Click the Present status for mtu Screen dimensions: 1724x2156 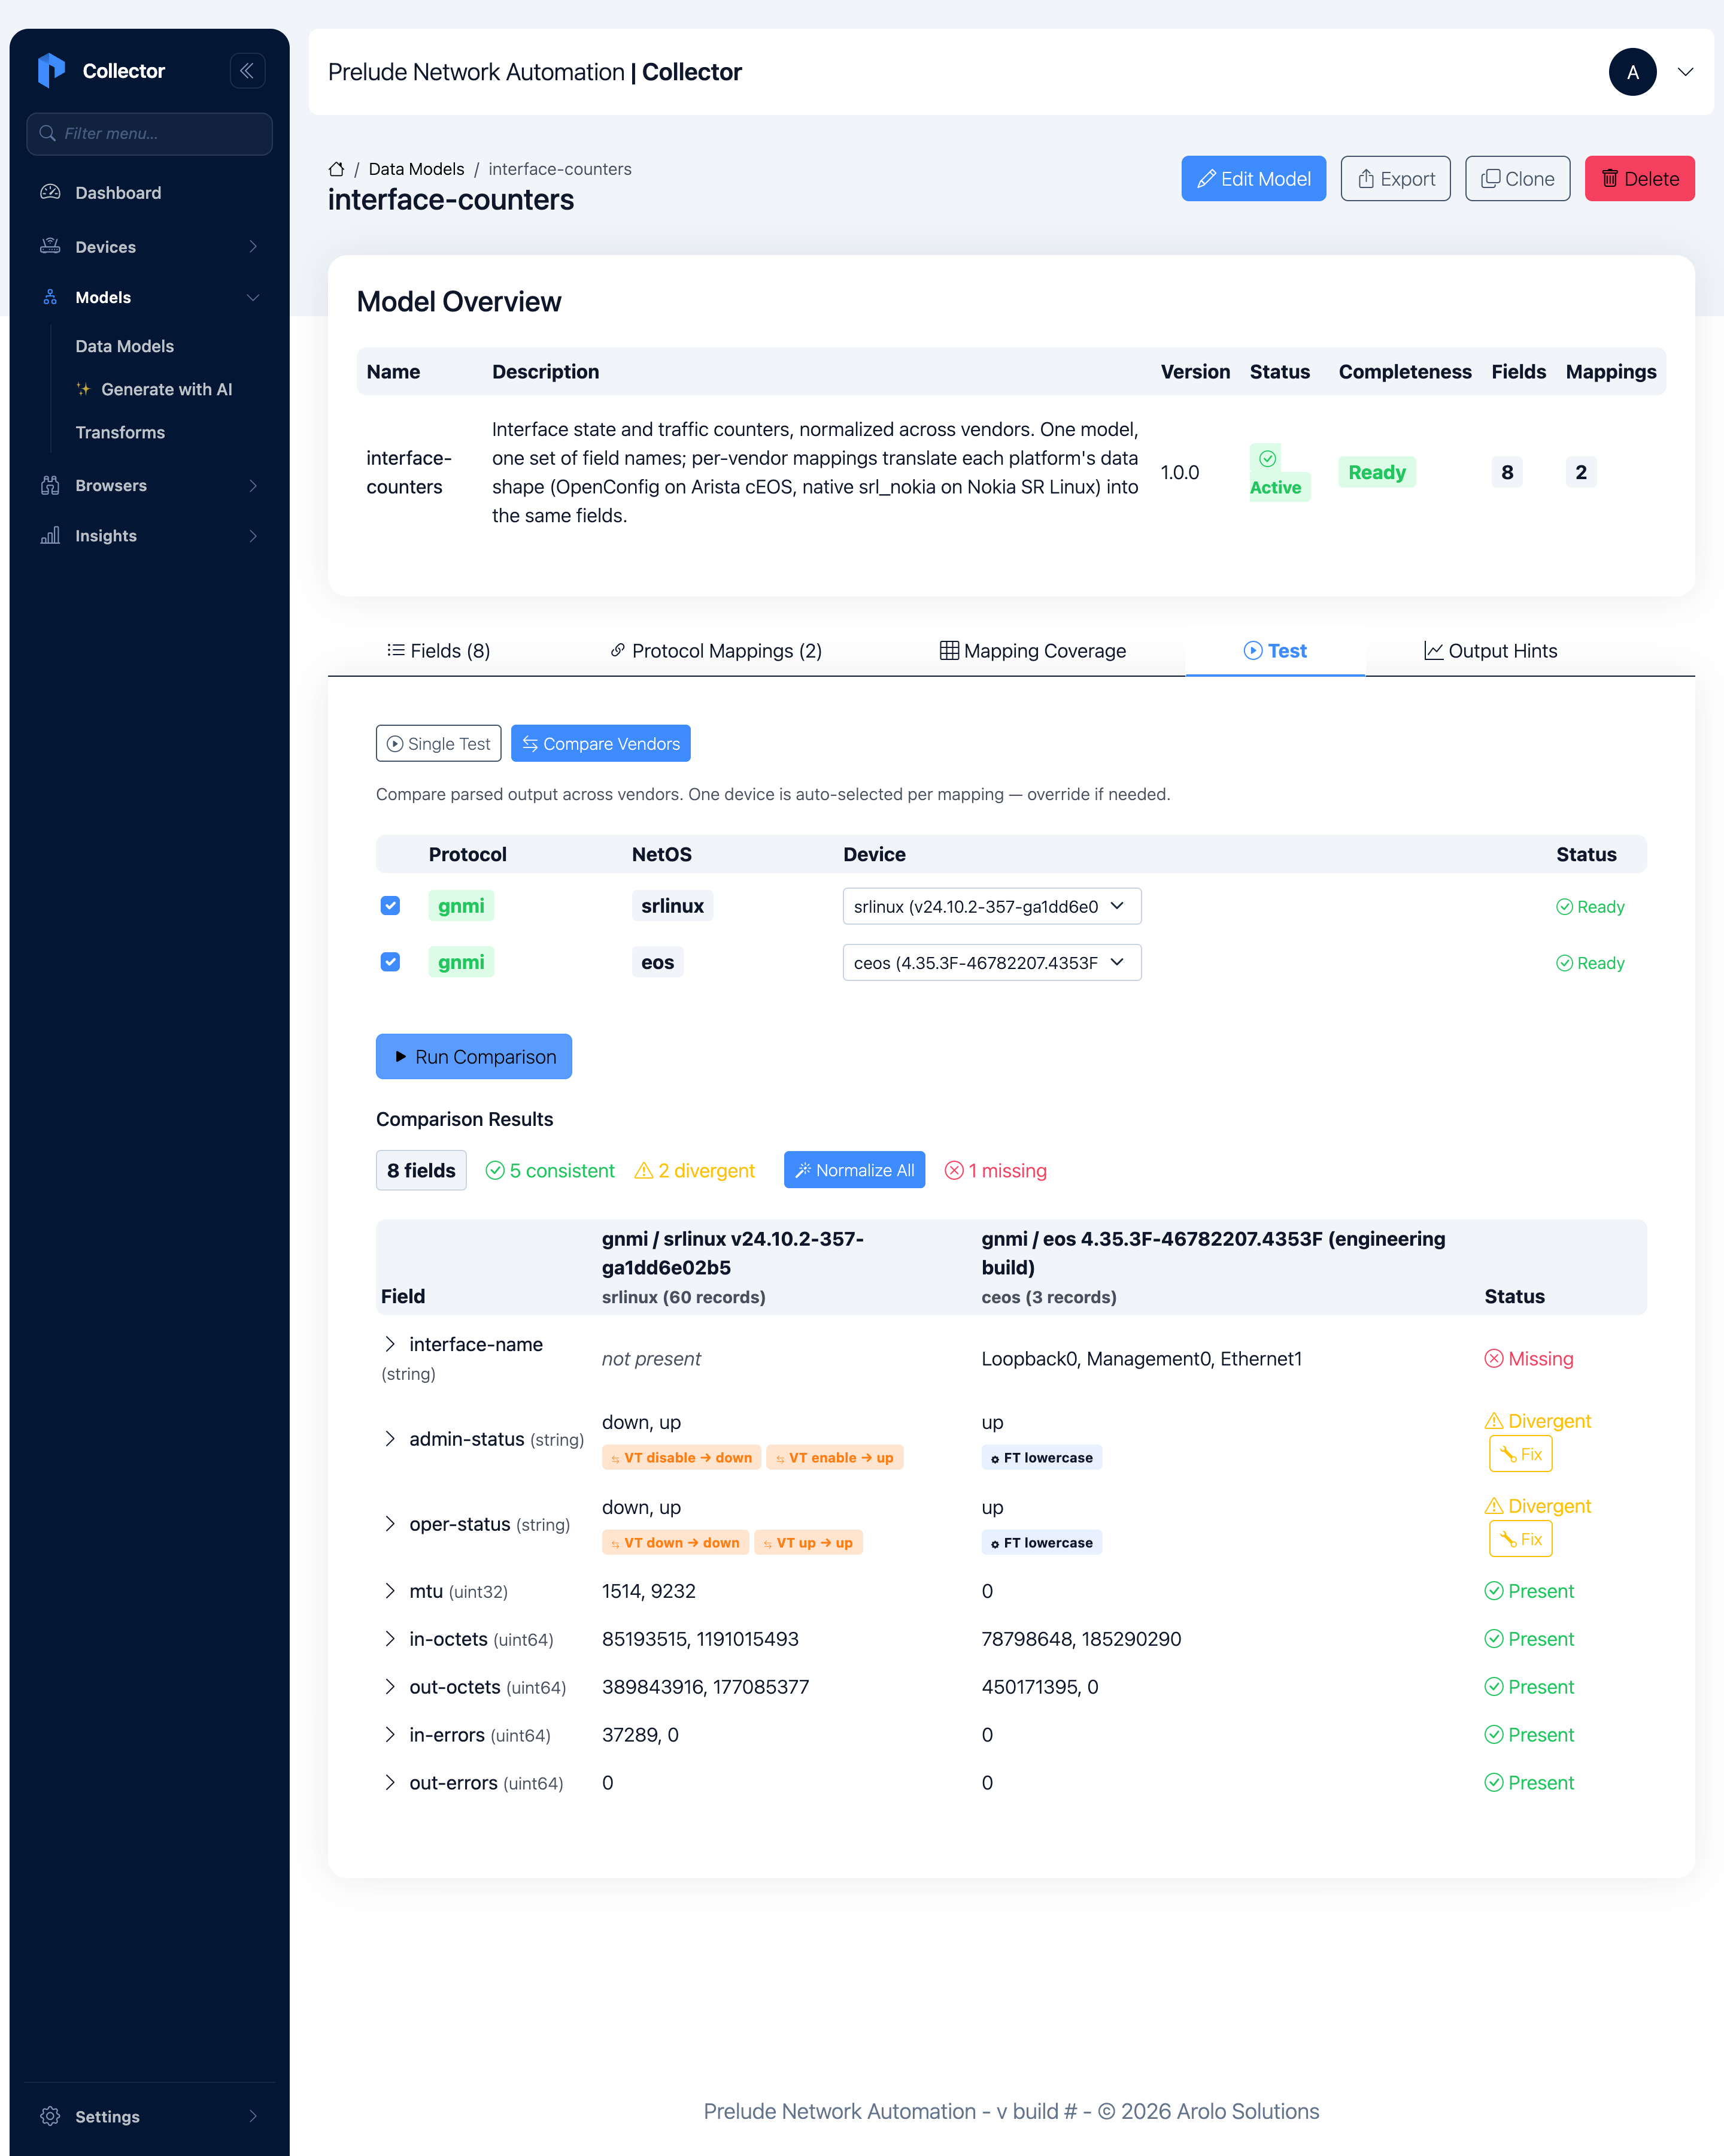1529,1591
